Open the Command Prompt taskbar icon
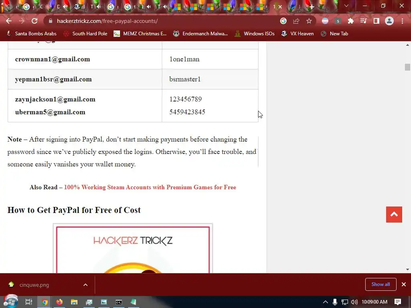Viewport: 411px width, 308px height. [119, 302]
